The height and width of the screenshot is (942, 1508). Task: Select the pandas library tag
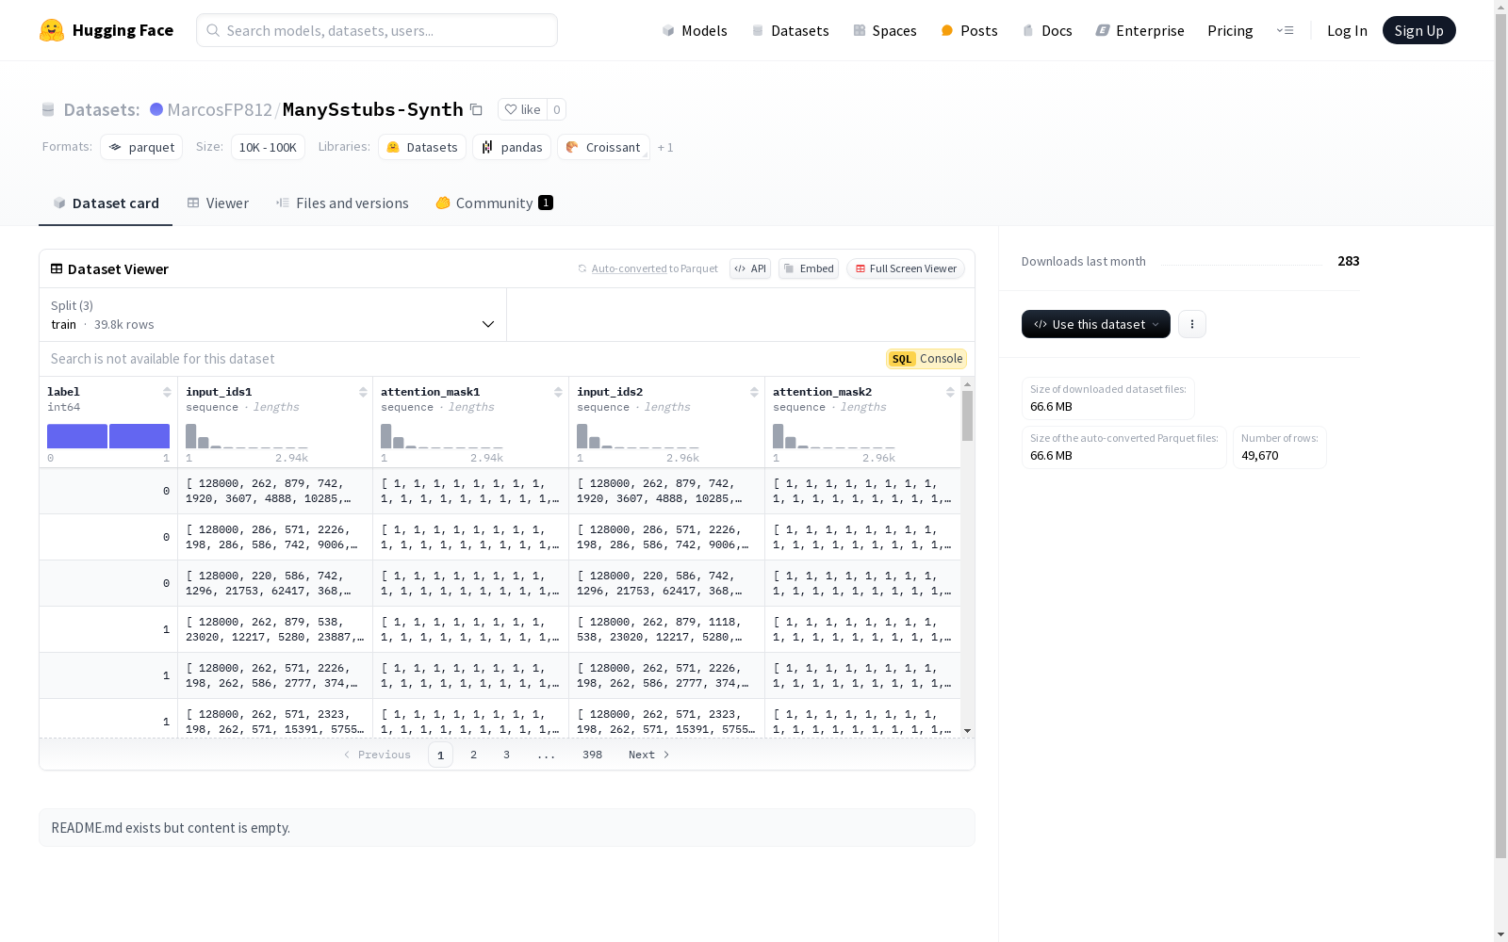coord(512,147)
